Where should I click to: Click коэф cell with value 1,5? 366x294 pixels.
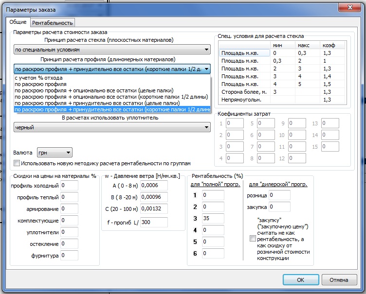(332, 84)
